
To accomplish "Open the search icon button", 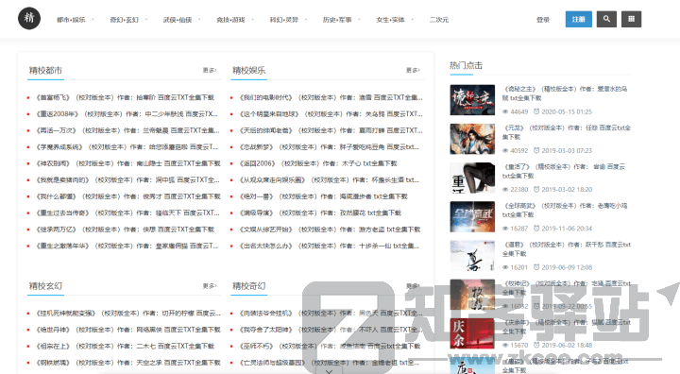I will (606, 19).
